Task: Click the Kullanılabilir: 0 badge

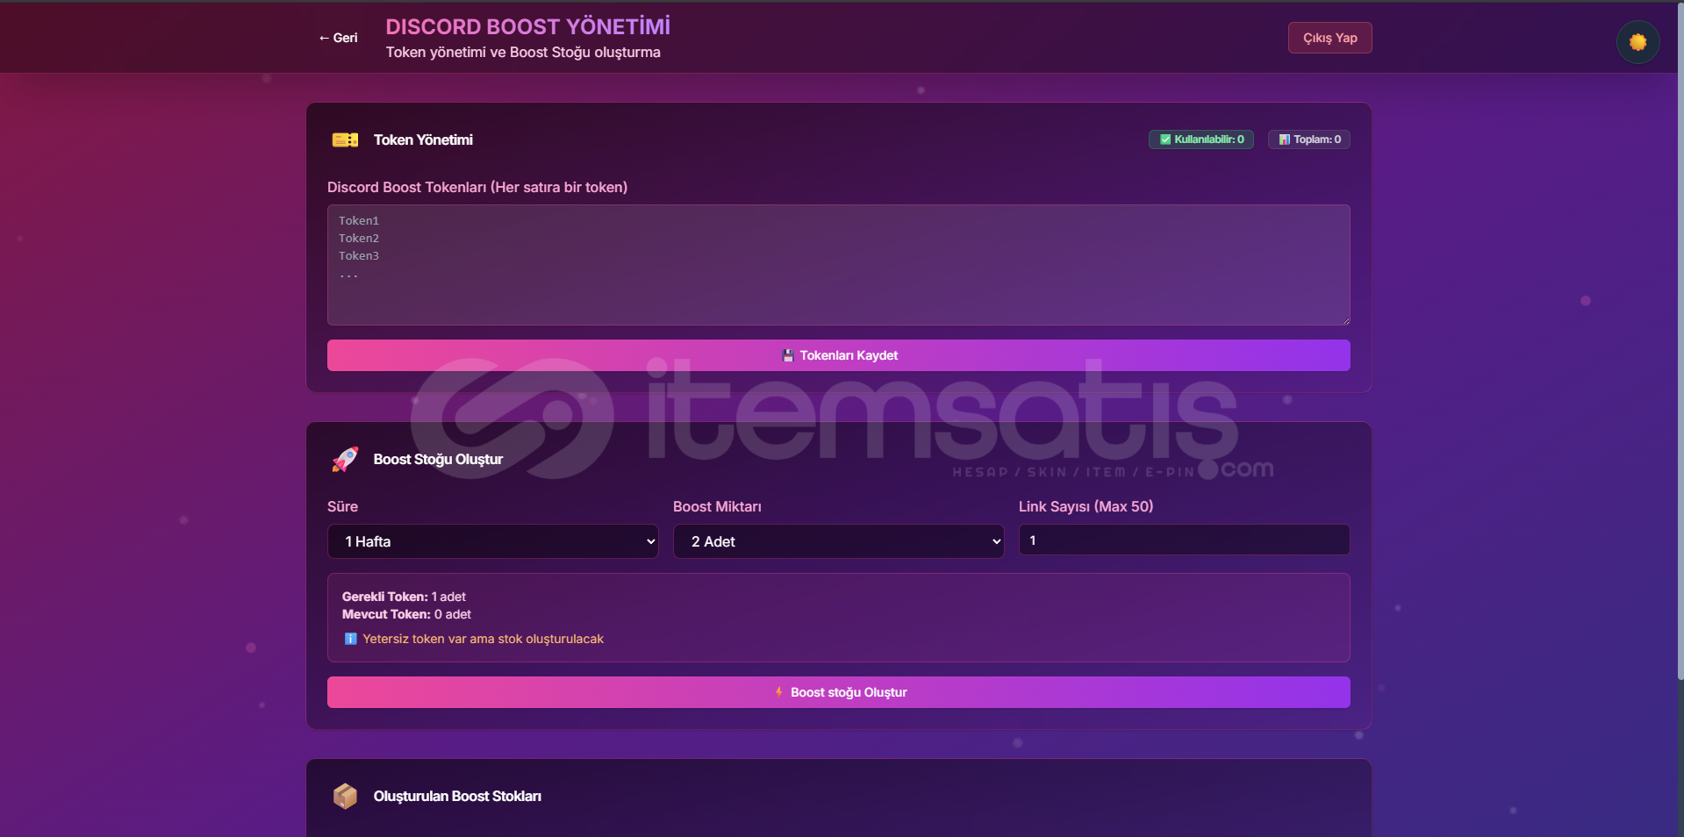Action: (x=1201, y=139)
